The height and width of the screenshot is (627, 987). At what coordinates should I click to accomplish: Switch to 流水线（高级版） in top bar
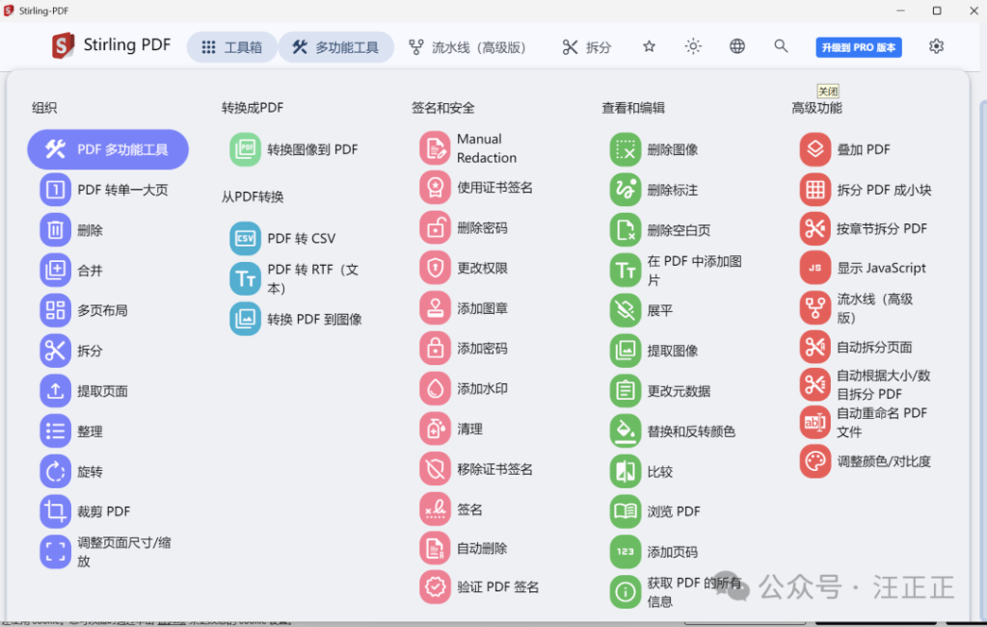click(469, 45)
